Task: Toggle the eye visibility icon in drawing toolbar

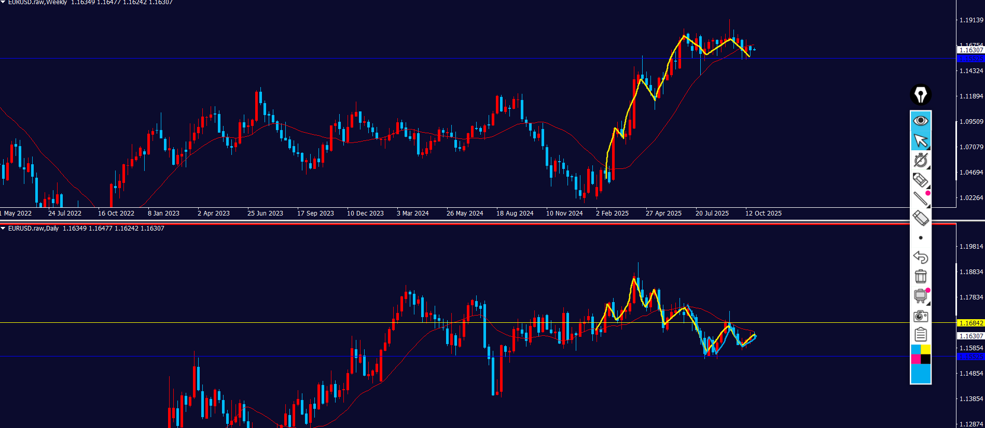Action: click(x=920, y=121)
